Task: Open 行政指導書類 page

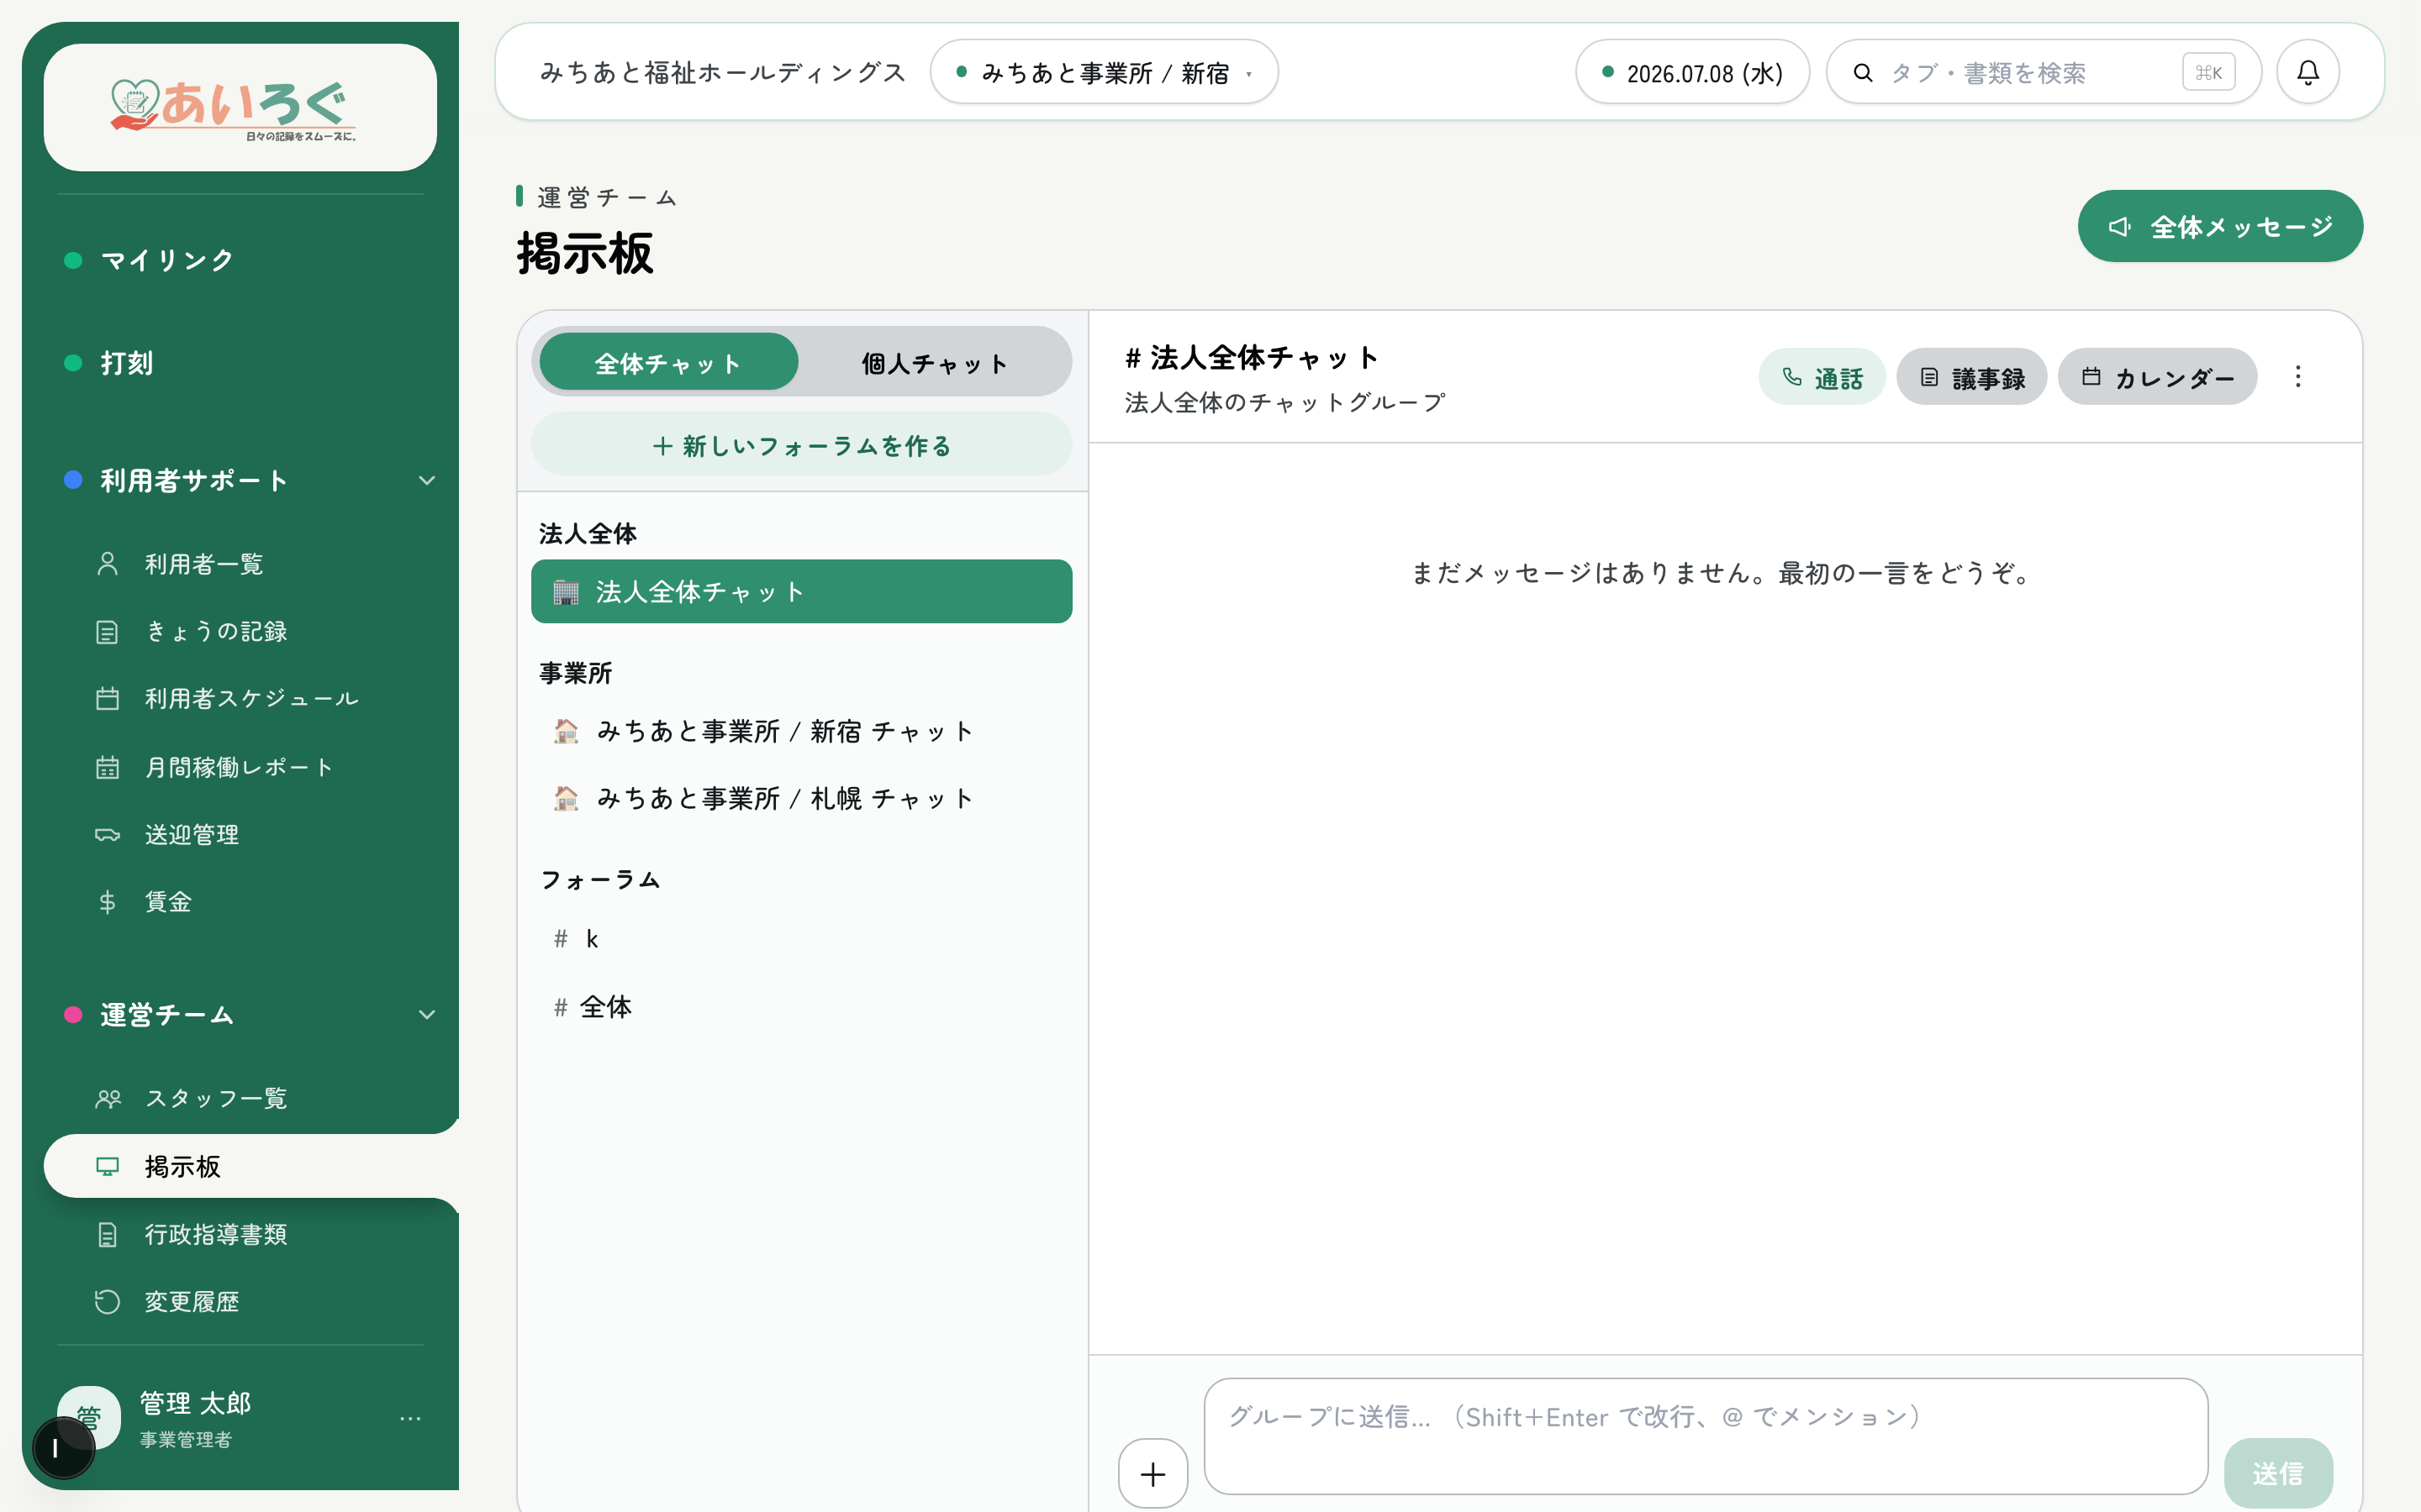Action: [x=215, y=1235]
